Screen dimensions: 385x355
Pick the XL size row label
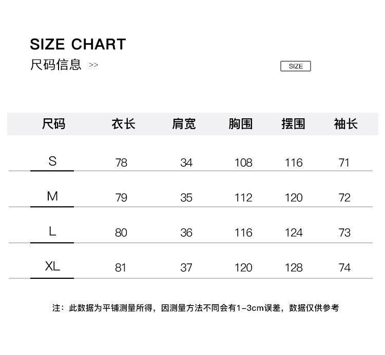tap(52, 266)
